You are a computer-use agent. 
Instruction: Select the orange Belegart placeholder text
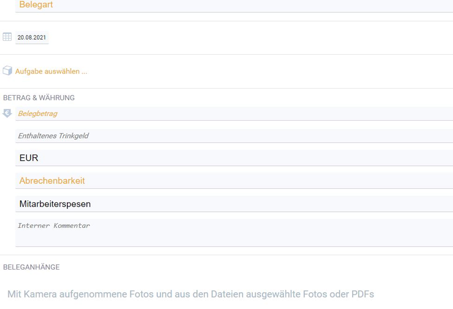[x=36, y=4]
